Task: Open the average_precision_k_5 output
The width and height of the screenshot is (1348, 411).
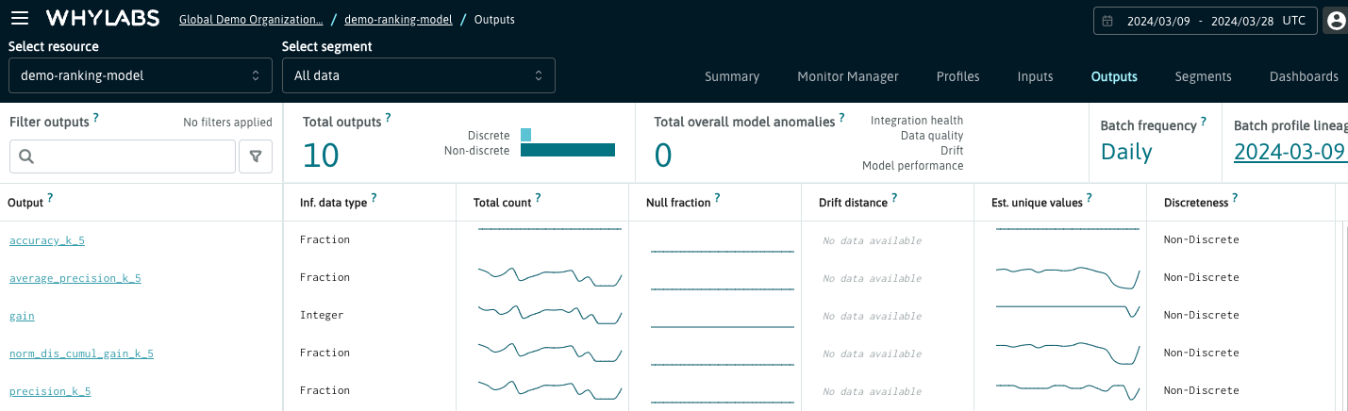Action: point(75,279)
